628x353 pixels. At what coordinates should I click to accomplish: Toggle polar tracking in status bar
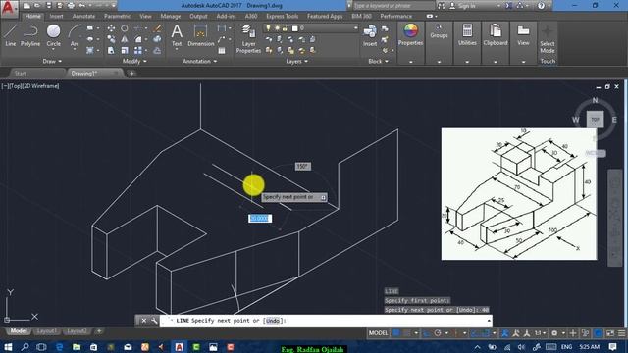coord(438,333)
